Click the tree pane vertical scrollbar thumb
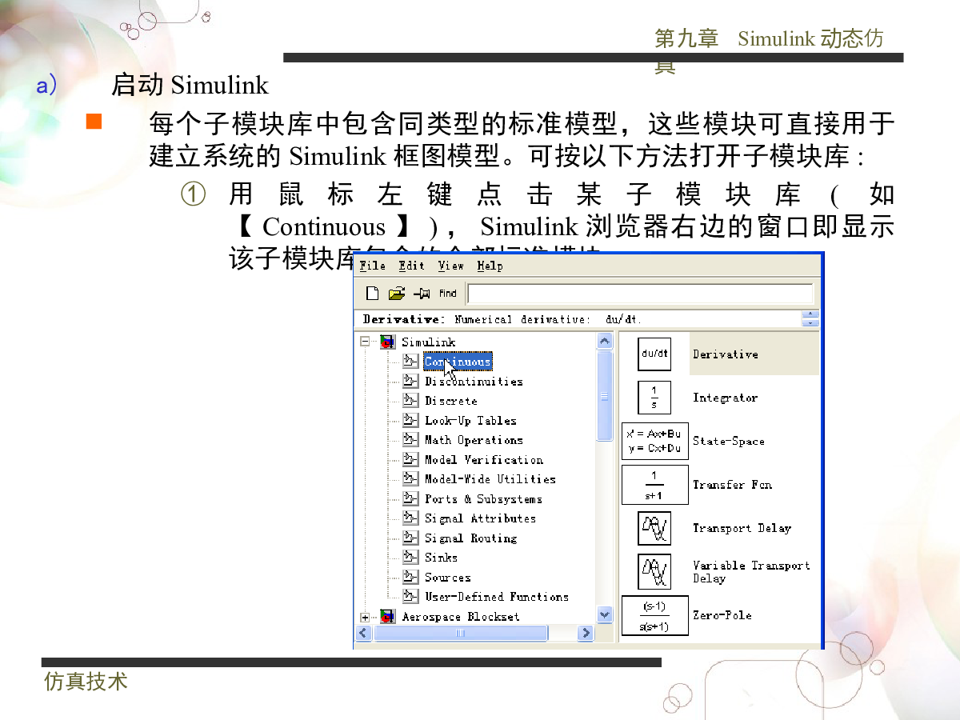 click(x=605, y=395)
